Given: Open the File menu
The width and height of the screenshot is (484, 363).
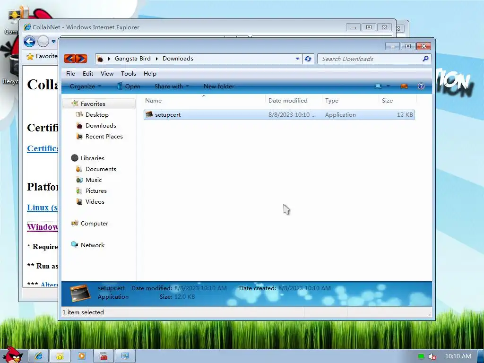Looking at the screenshot, I should pos(70,73).
